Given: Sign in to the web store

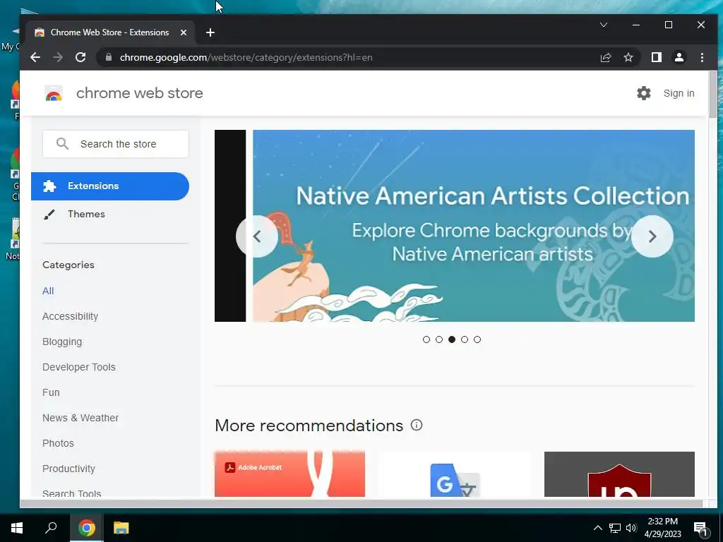Looking at the screenshot, I should point(679,93).
